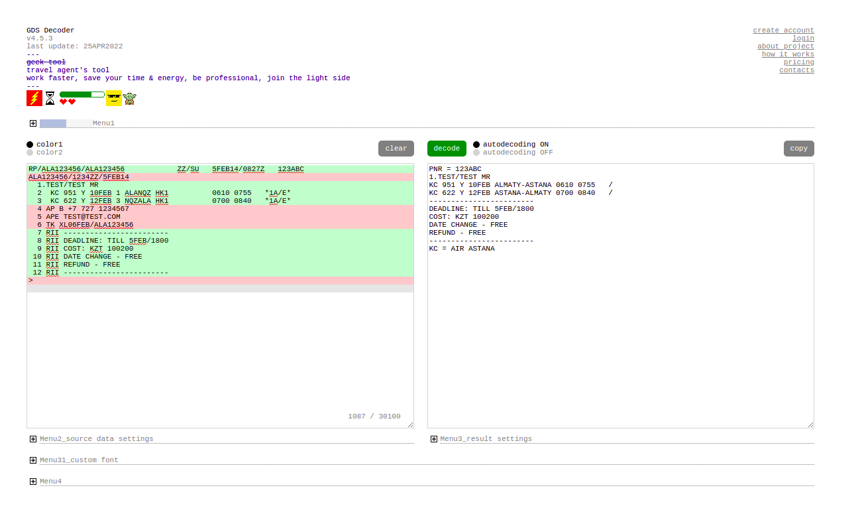Open the pricing page
The height and width of the screenshot is (512, 864).
click(x=799, y=62)
